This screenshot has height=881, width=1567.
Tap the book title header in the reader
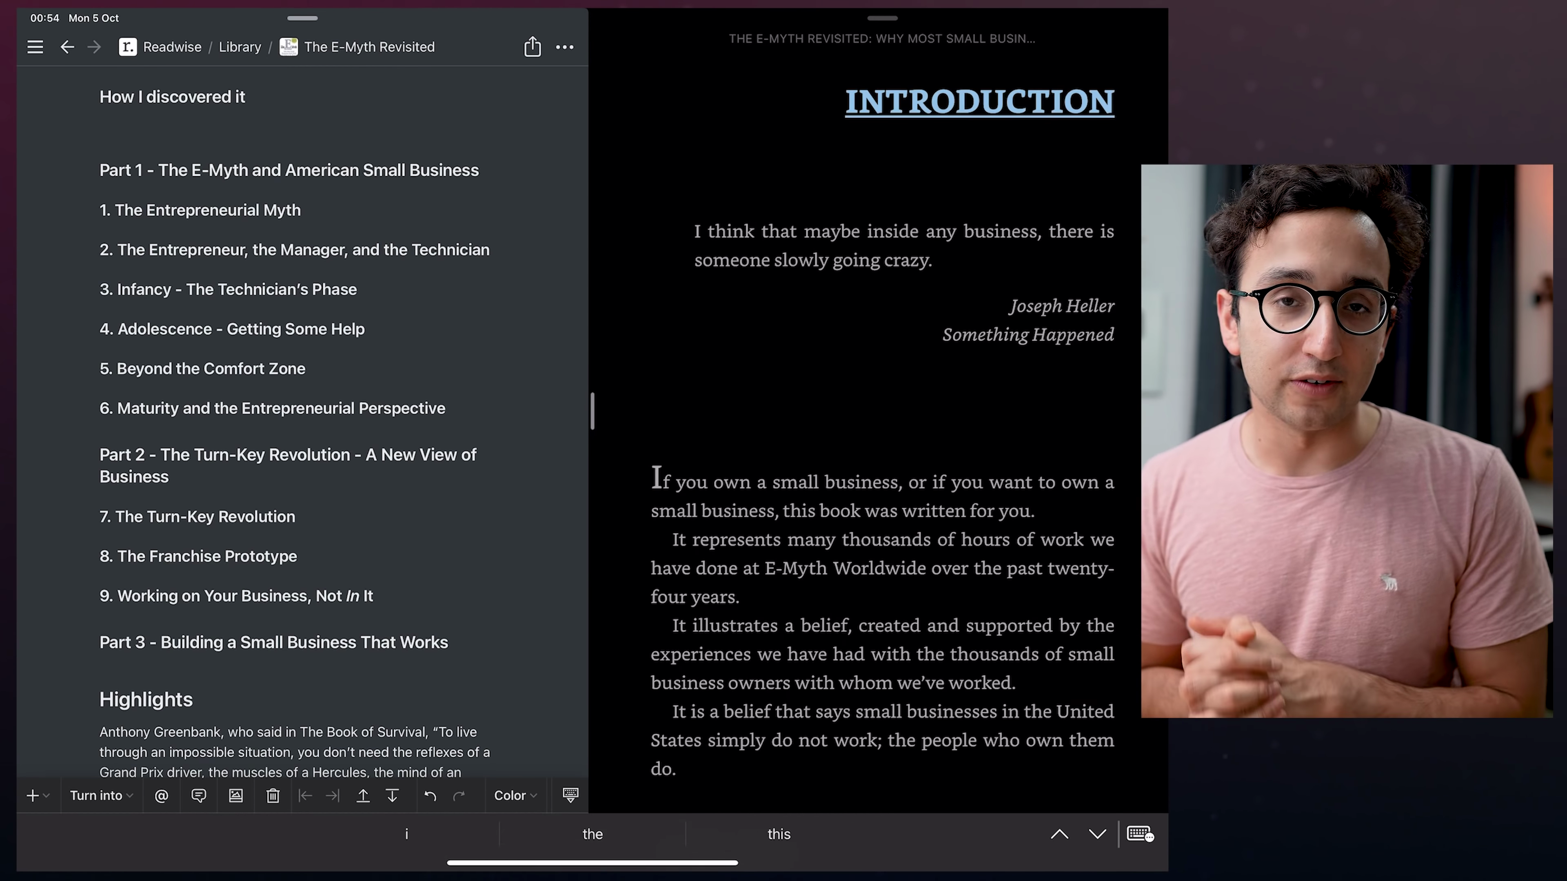click(881, 38)
